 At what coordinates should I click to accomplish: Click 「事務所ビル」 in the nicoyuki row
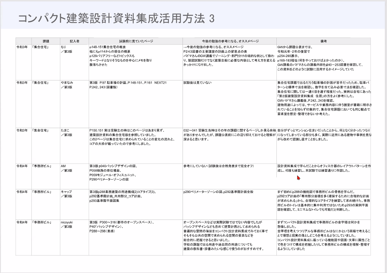42,222
